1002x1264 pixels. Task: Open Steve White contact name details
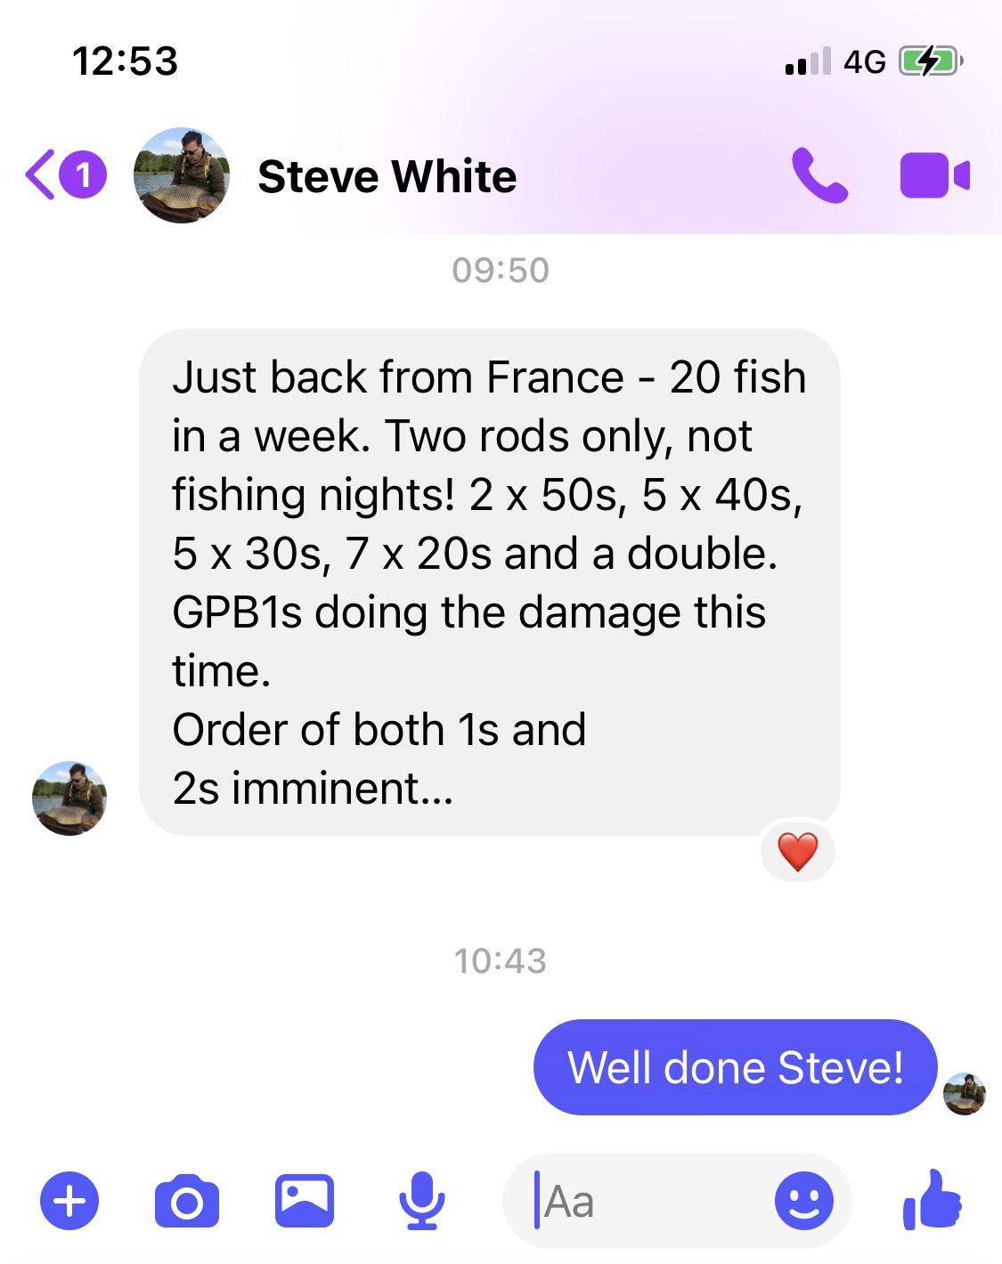click(x=387, y=176)
